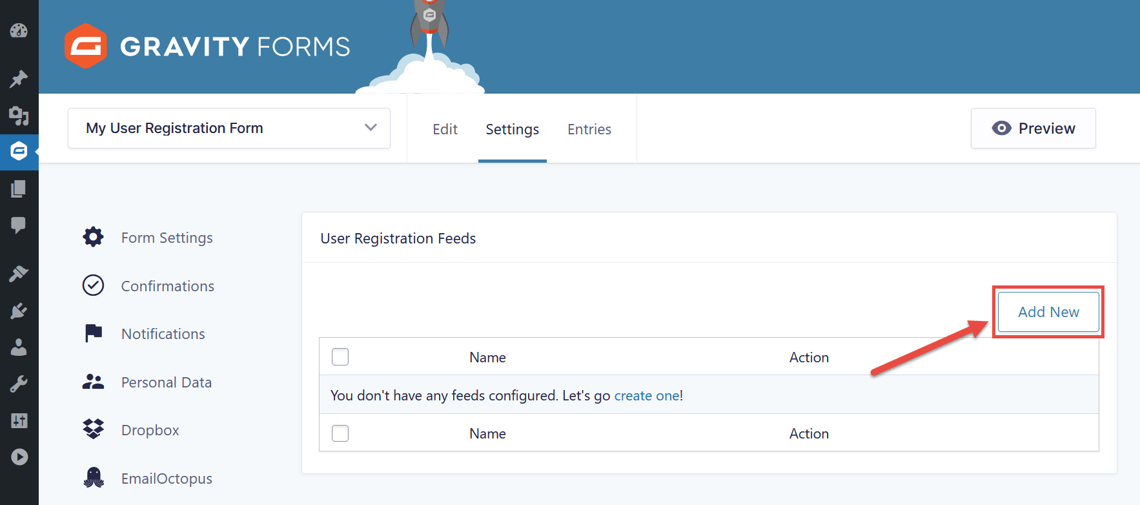The width and height of the screenshot is (1140, 505).
Task: Open the Media icon in admin sidebar
Action: [19, 116]
